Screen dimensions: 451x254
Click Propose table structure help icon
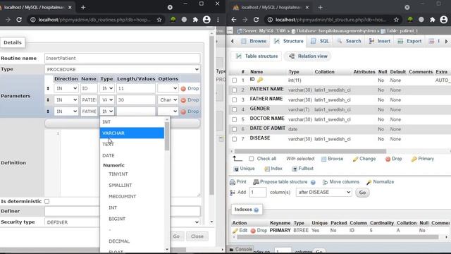313,182
